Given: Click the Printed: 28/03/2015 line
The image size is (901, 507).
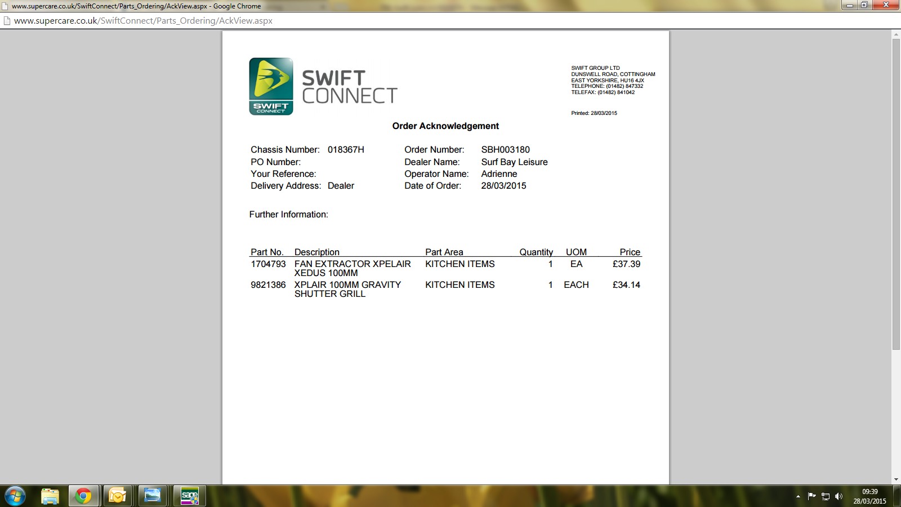Looking at the screenshot, I should pyautogui.click(x=594, y=113).
